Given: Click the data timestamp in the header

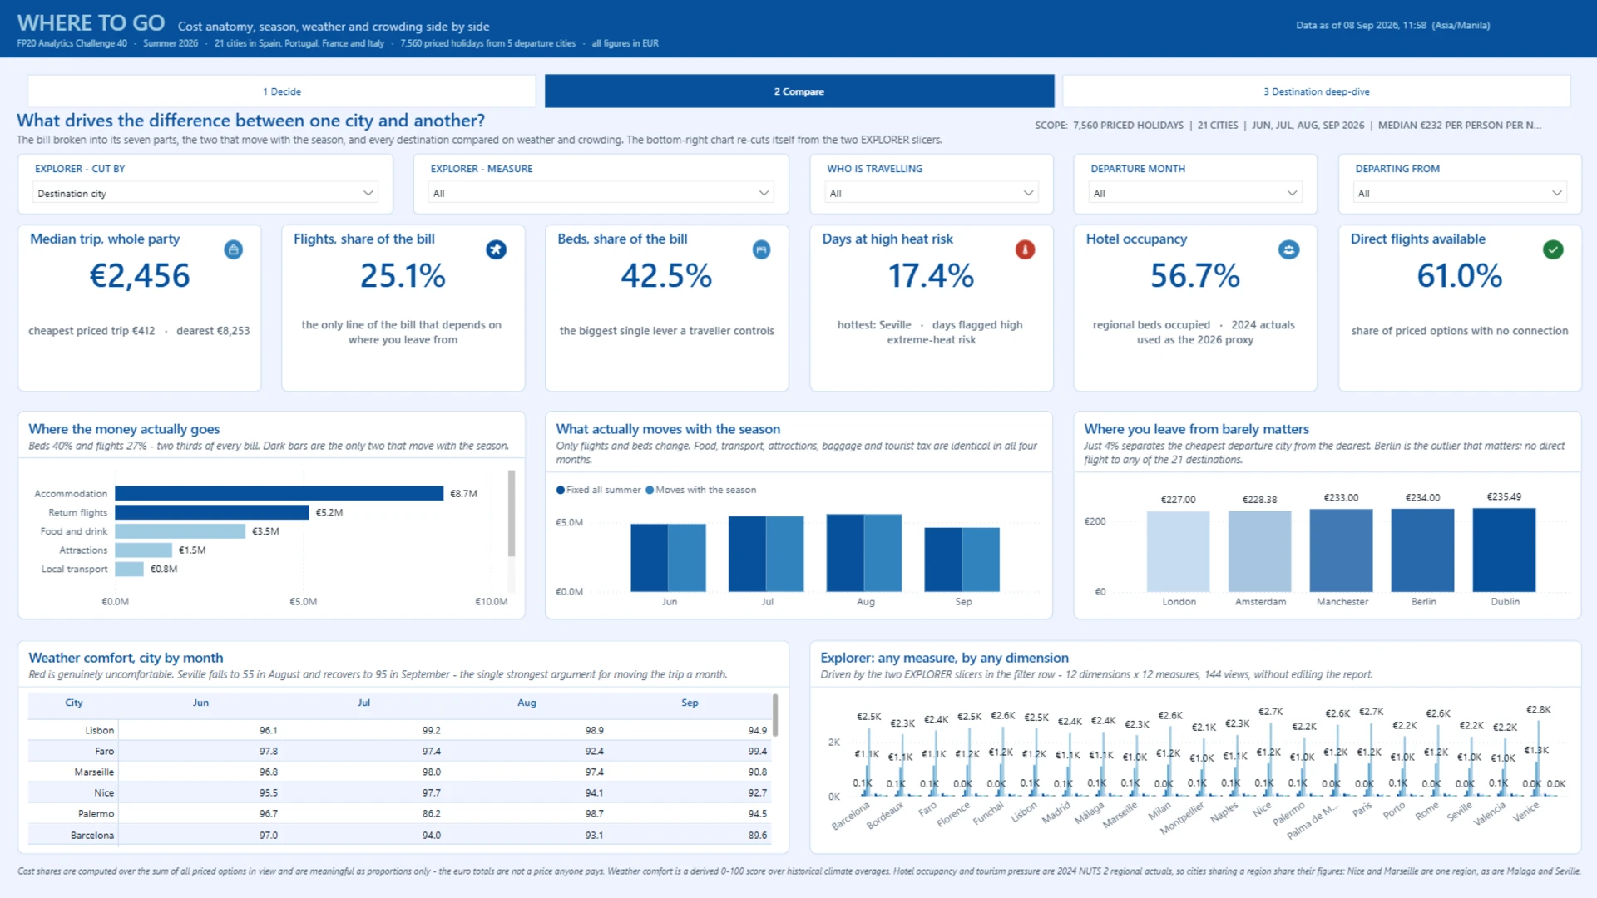Looking at the screenshot, I should click(x=1392, y=25).
